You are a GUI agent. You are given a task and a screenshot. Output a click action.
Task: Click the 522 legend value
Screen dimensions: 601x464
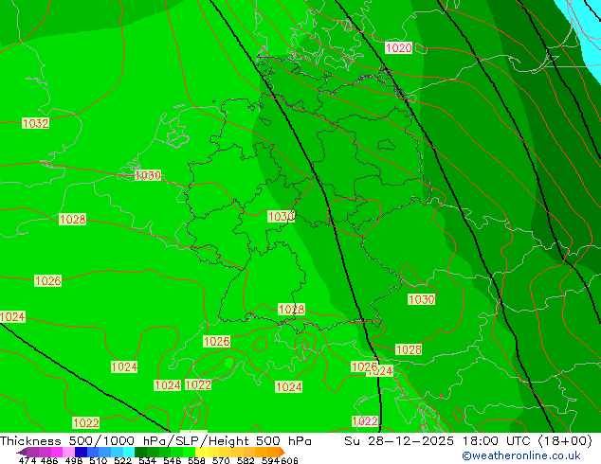(x=122, y=460)
